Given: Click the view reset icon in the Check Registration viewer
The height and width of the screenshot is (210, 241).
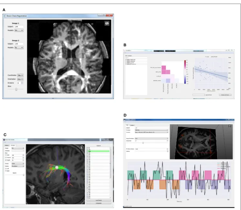Looking at the screenshot, I should (107, 23).
